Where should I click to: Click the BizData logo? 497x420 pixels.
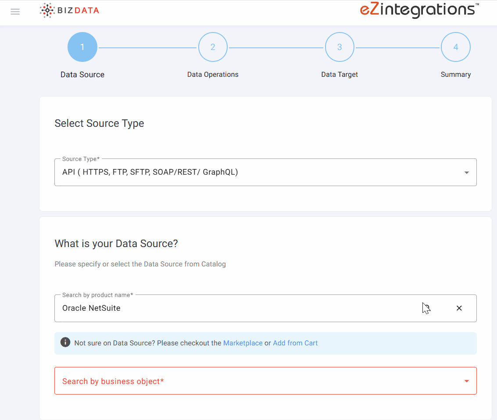[69, 11]
